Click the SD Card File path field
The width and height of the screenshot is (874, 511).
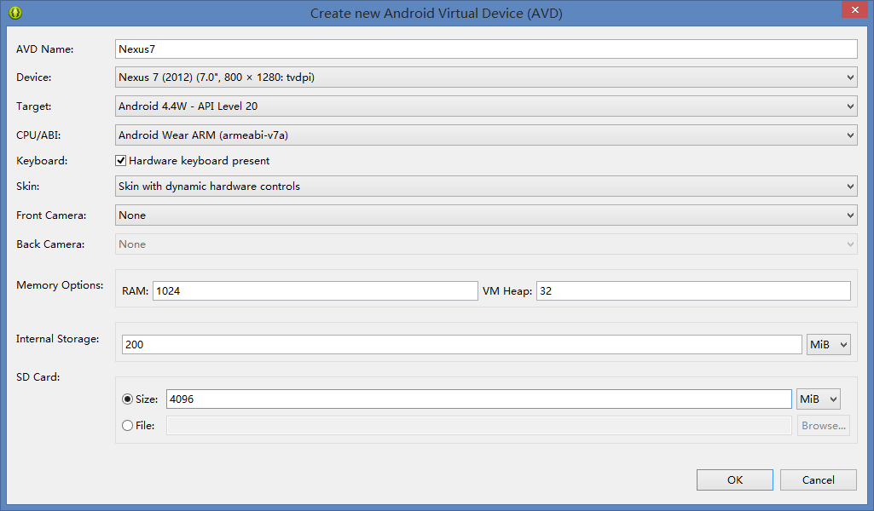[479, 425]
